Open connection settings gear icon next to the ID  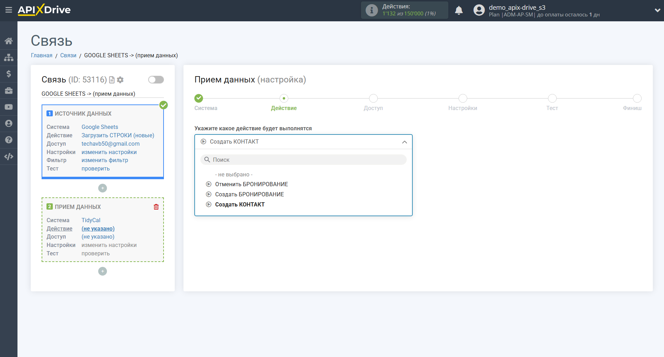tap(120, 80)
